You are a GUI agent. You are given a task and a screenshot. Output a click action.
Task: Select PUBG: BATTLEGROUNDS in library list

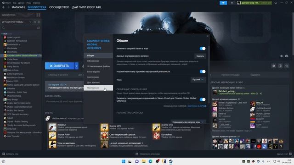(x=19, y=103)
